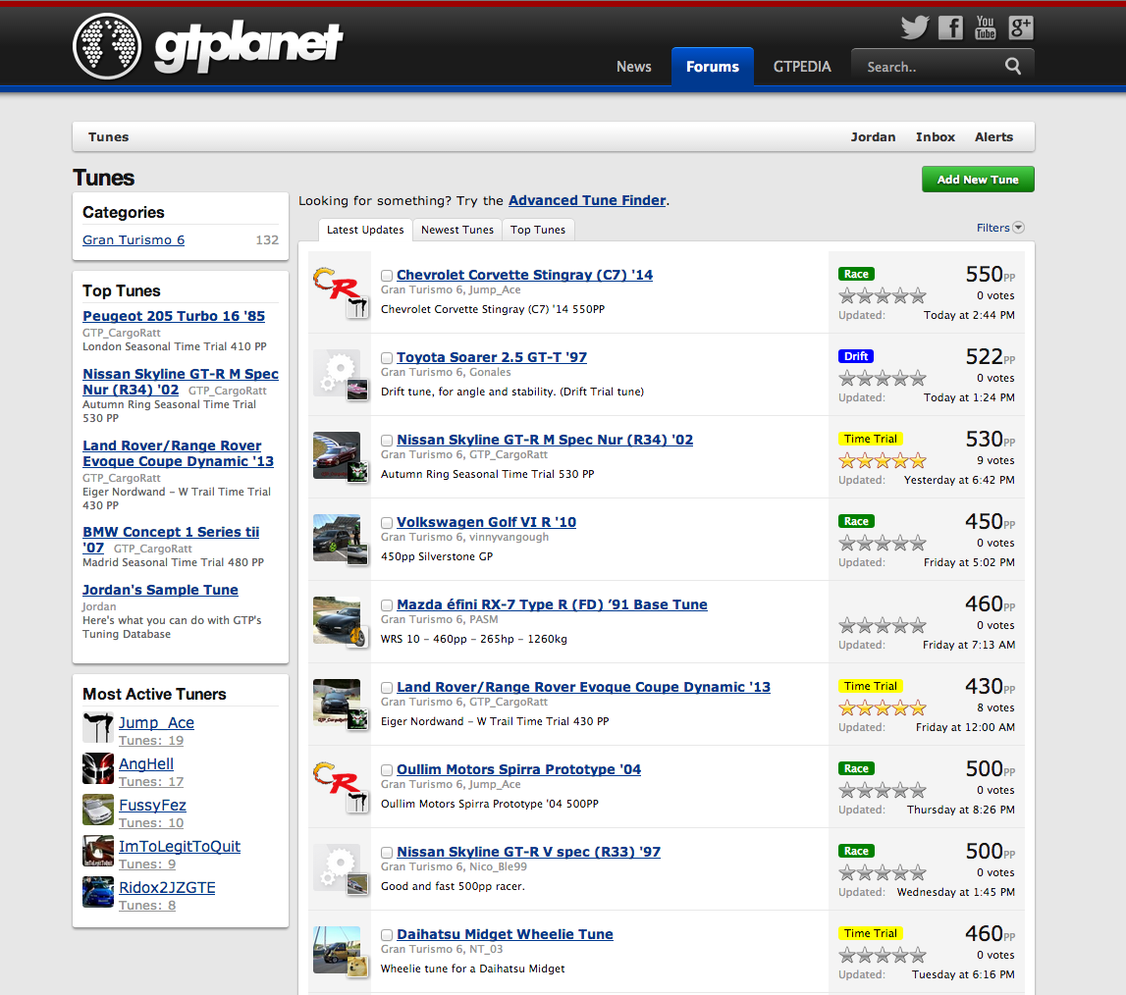Check the Daihatsu Midget Wheelie Tune checkbox
Viewport: 1126px width, 995px height.
[386, 934]
